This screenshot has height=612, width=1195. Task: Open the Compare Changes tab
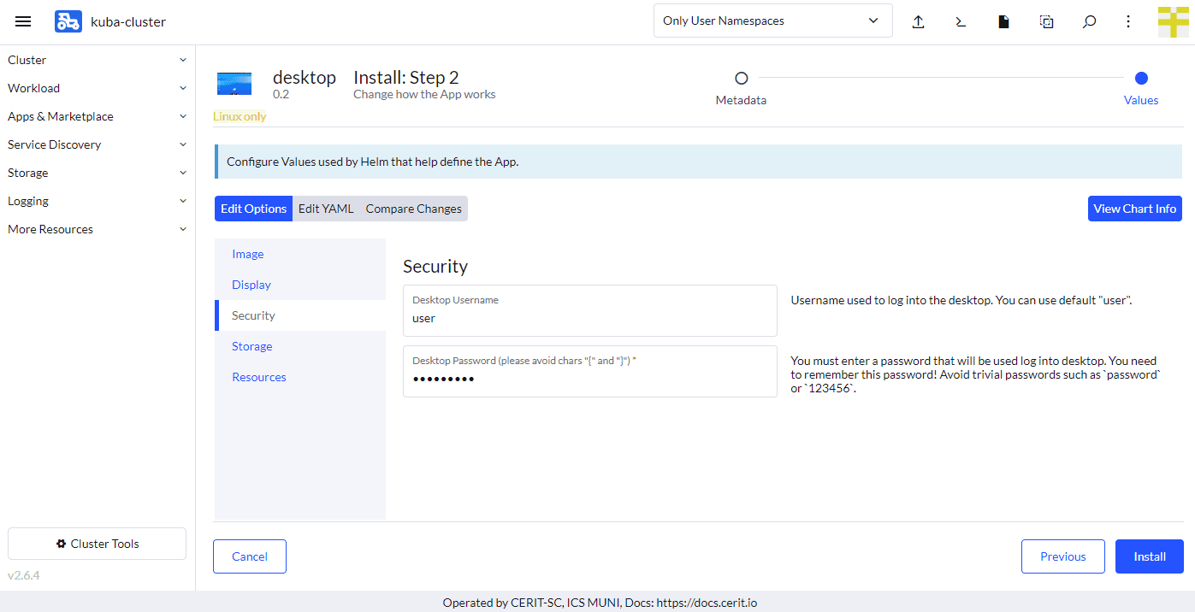(413, 208)
